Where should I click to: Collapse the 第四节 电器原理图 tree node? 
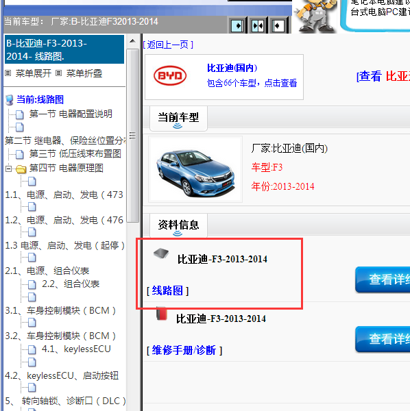tap(8, 169)
